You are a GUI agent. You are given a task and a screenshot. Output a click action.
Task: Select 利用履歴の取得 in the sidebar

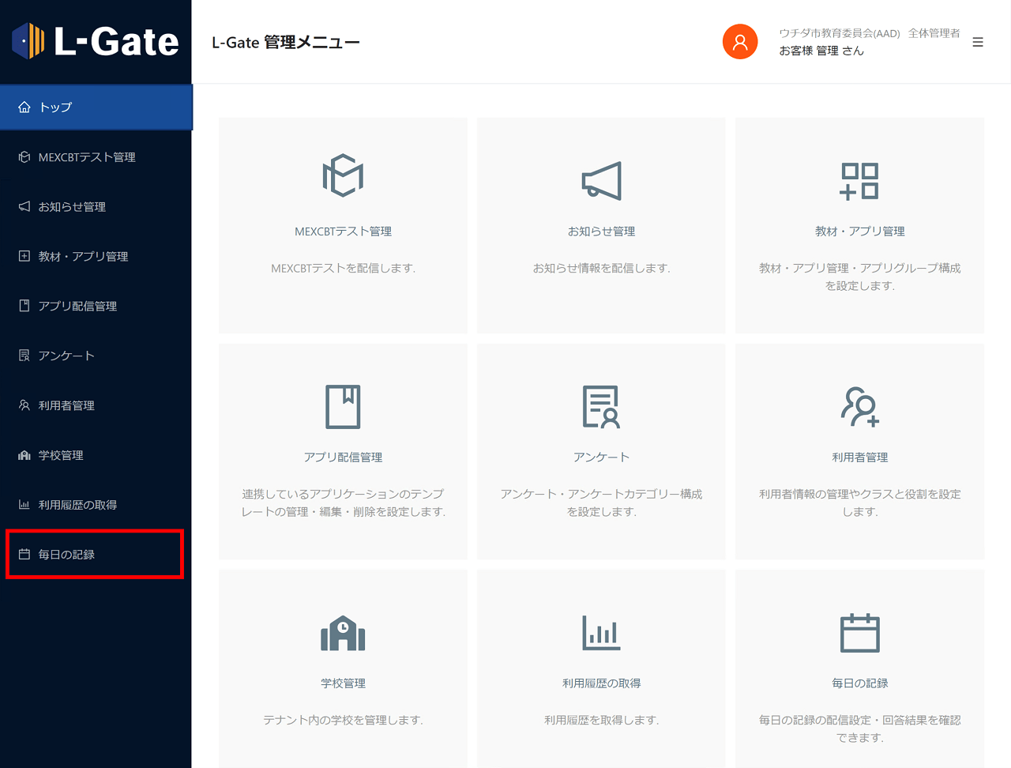(x=96, y=504)
